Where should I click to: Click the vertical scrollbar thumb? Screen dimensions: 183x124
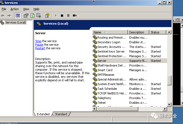click(169, 80)
